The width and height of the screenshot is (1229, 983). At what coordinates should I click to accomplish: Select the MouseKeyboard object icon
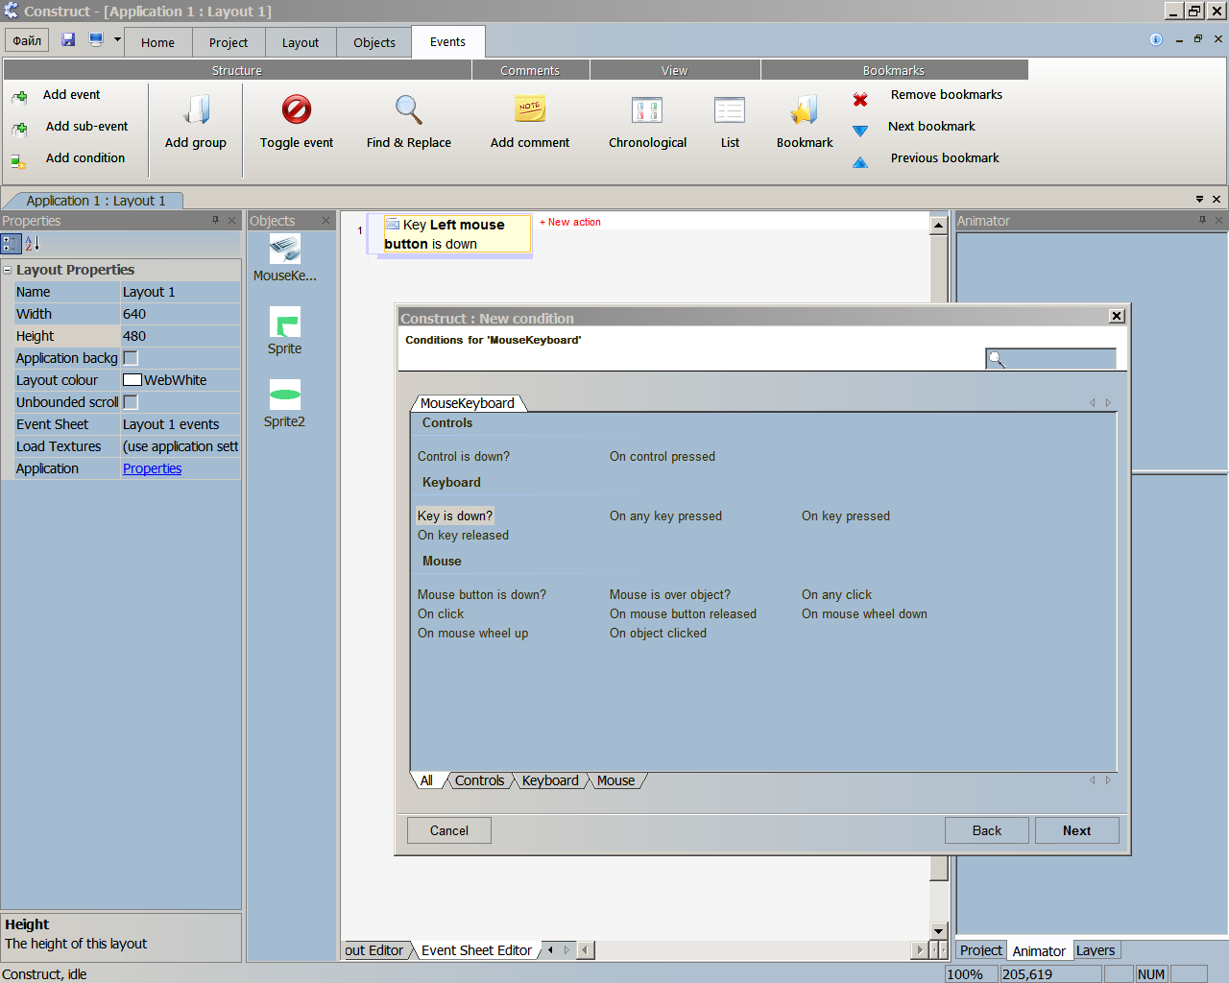tap(284, 249)
